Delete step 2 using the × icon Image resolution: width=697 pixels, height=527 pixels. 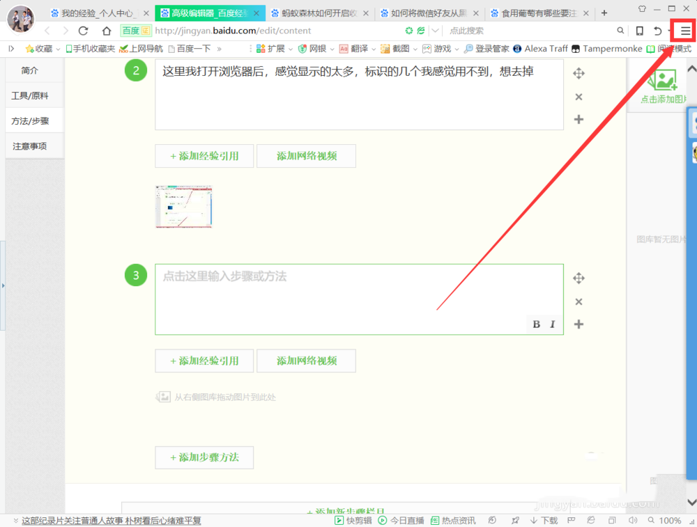tap(579, 97)
